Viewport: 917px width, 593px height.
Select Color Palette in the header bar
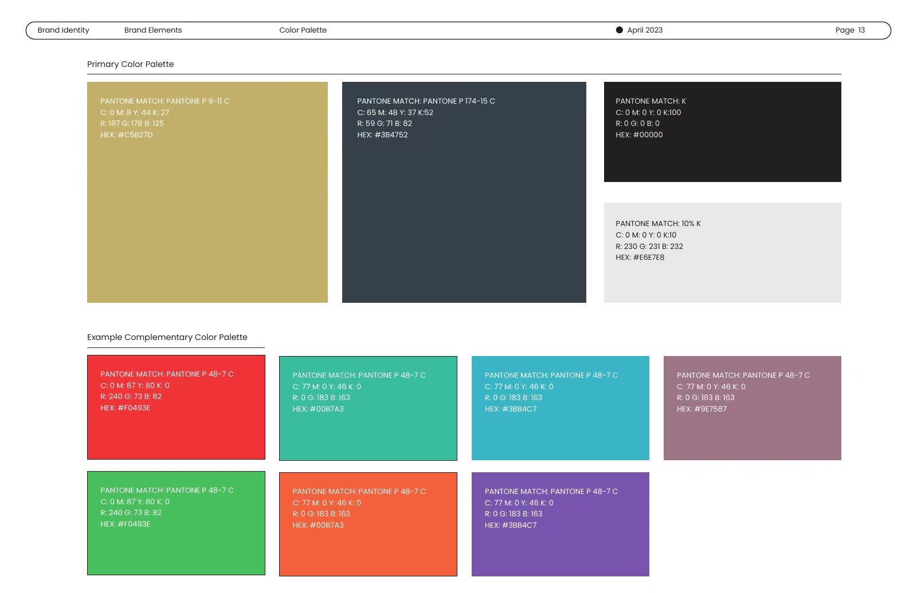[303, 30]
